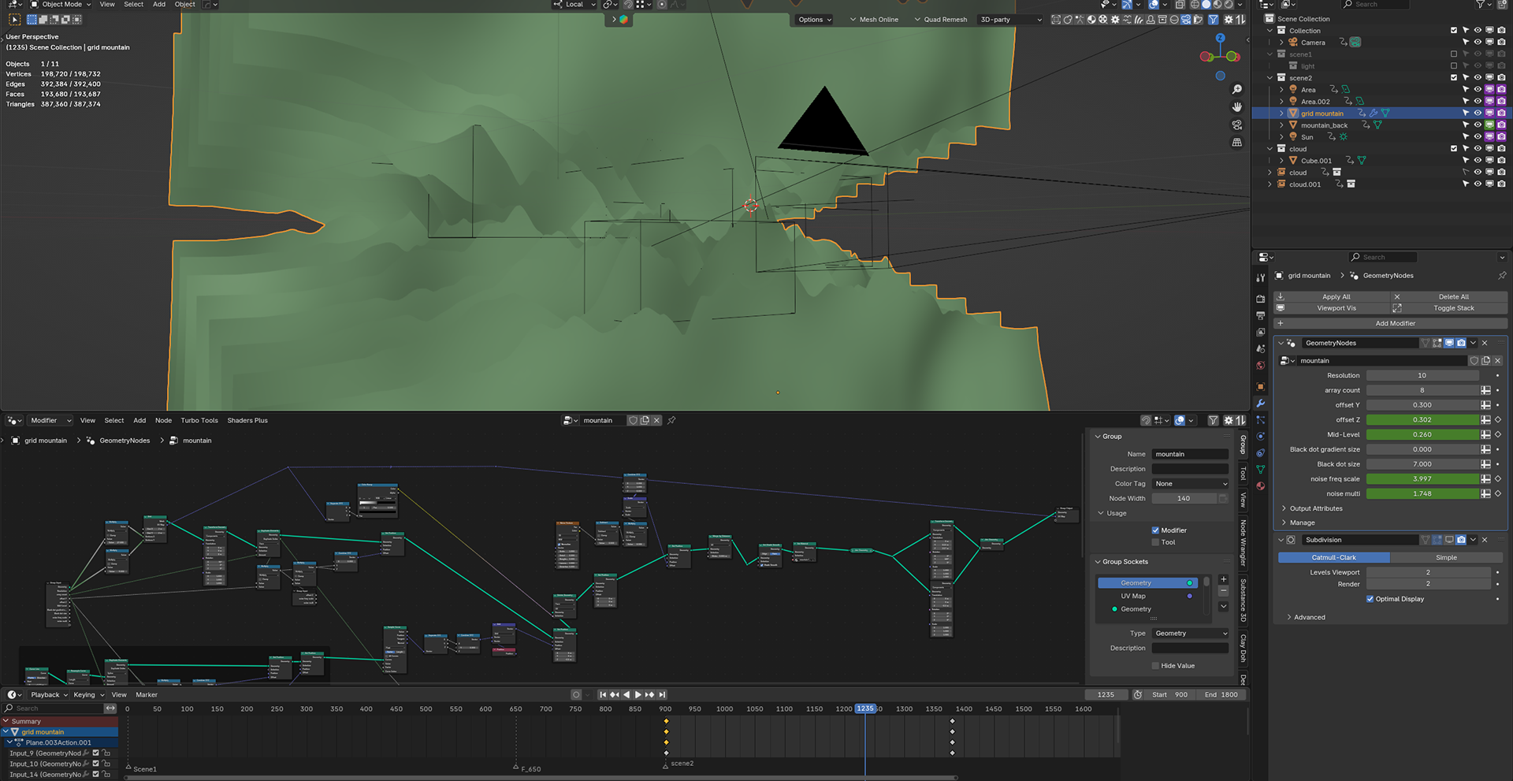Remove the GeometryNodes modifier with X
This screenshot has width=1513, height=781.
[1485, 344]
